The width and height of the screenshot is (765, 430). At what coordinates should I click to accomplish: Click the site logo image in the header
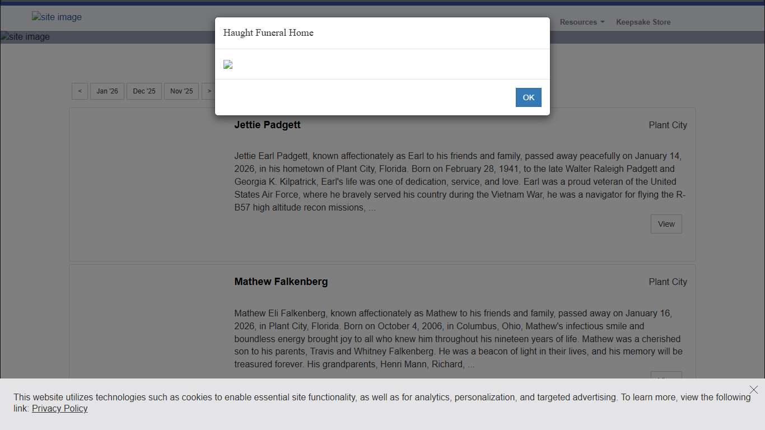tap(57, 17)
